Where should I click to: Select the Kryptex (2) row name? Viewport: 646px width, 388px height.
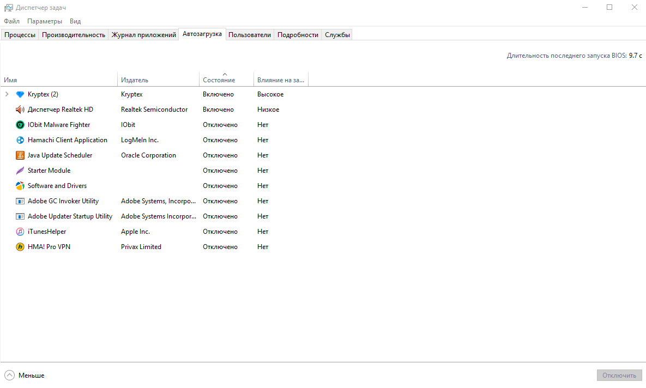pyautogui.click(x=43, y=94)
